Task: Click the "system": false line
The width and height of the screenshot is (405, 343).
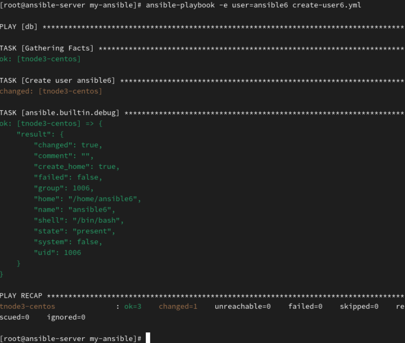Action: coord(68,242)
